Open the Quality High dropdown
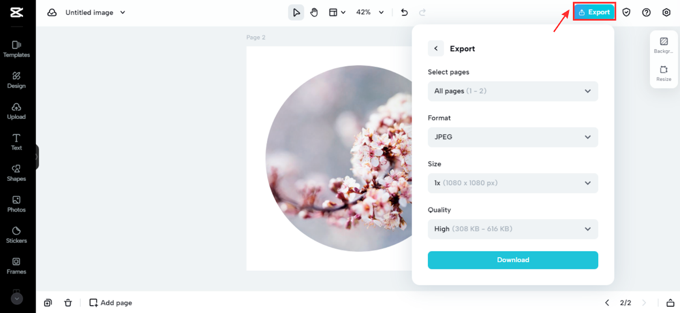Image resolution: width=680 pixels, height=313 pixels. point(513,229)
